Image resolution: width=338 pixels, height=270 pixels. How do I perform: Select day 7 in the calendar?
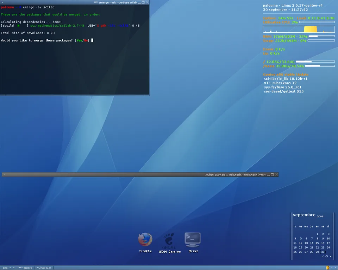(x=312, y=239)
